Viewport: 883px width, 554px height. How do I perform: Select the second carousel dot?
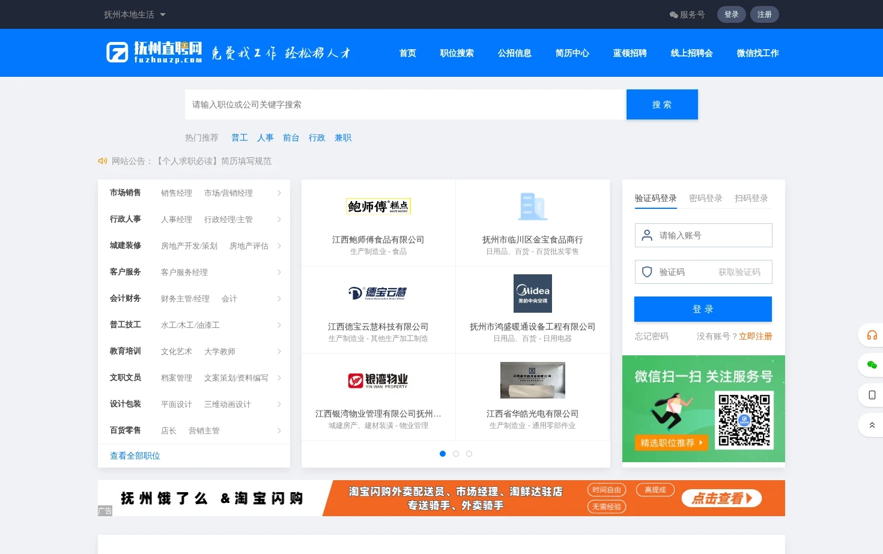click(456, 454)
